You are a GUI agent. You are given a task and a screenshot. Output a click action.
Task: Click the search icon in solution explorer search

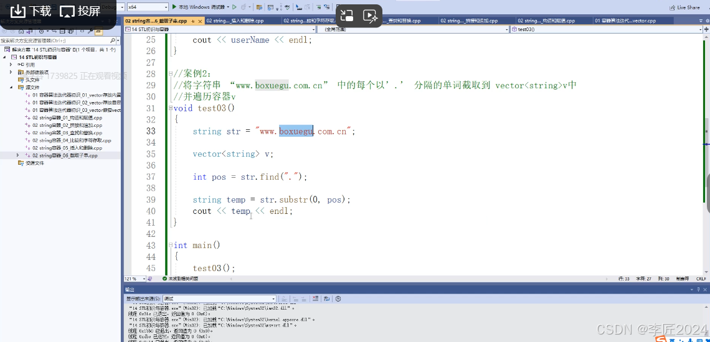pyautogui.click(x=113, y=40)
